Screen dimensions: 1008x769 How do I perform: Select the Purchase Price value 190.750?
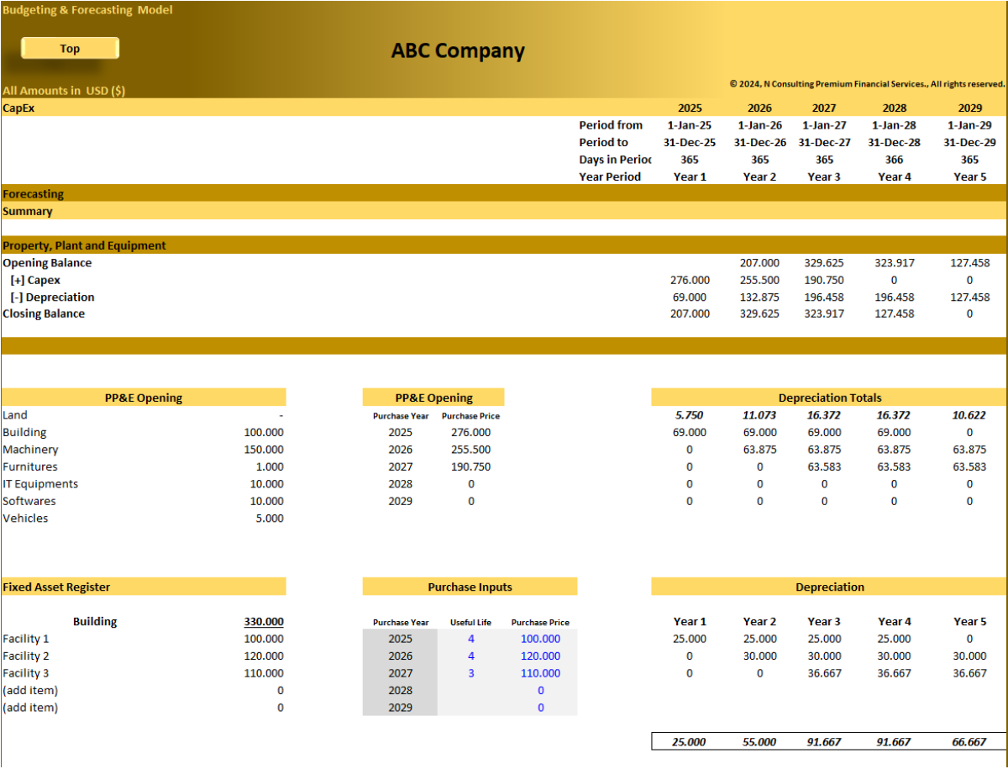point(471,466)
